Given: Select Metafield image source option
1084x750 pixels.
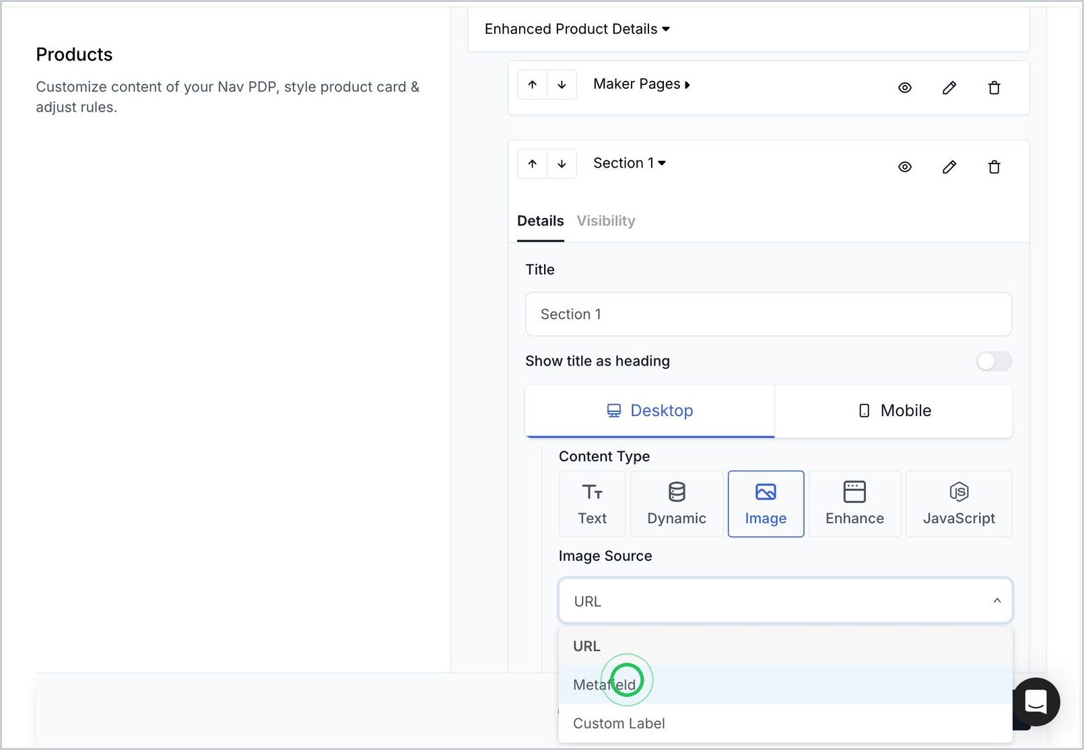Looking at the screenshot, I should pyautogui.click(x=785, y=685).
